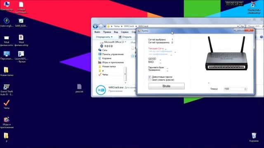Select the Мой фильм.wmv desktop file
This screenshot has width=264, height=148.
point(7,40)
